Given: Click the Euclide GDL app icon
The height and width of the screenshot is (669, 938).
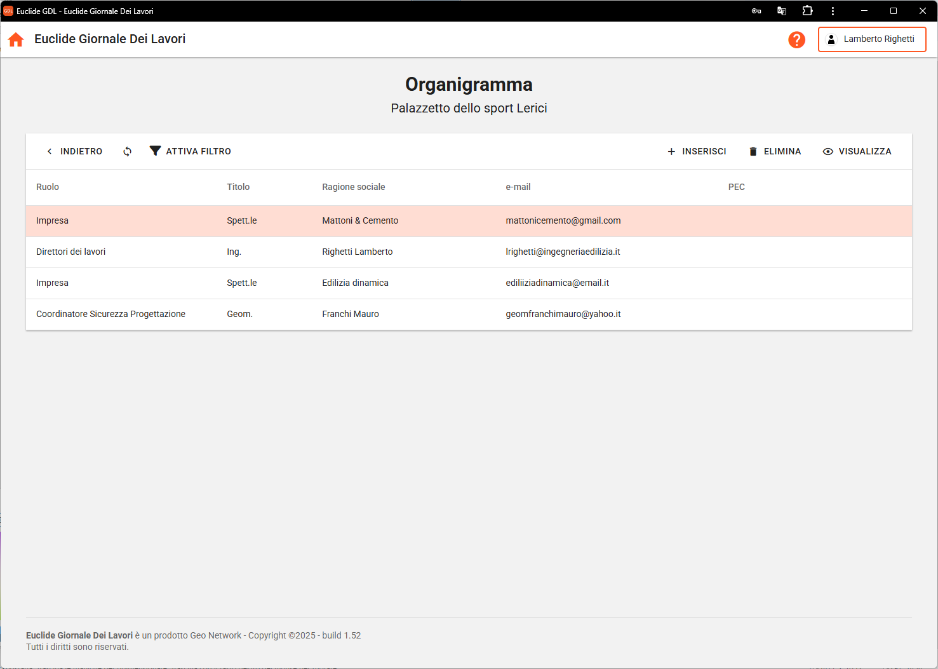Looking at the screenshot, I should [x=8, y=11].
